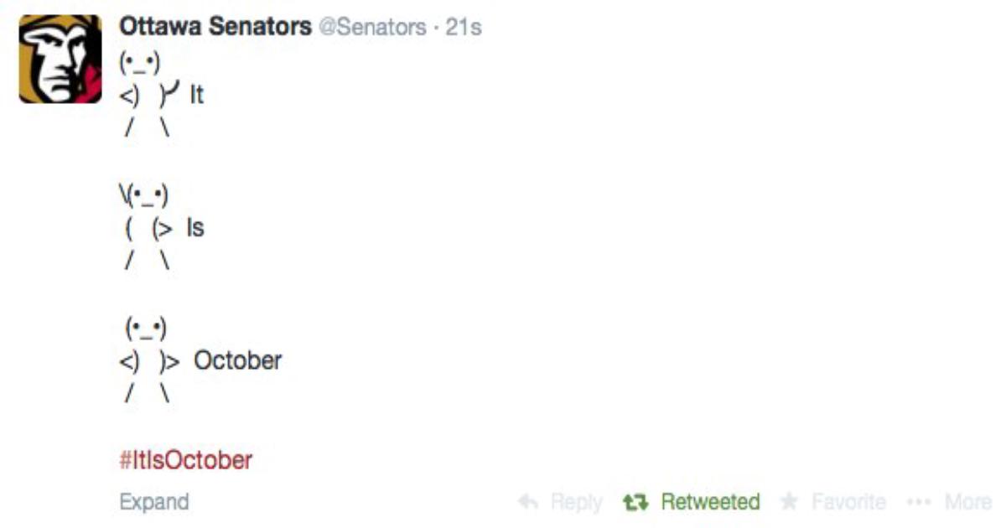
Task: Click the word It beside first figure
Action: 196,95
